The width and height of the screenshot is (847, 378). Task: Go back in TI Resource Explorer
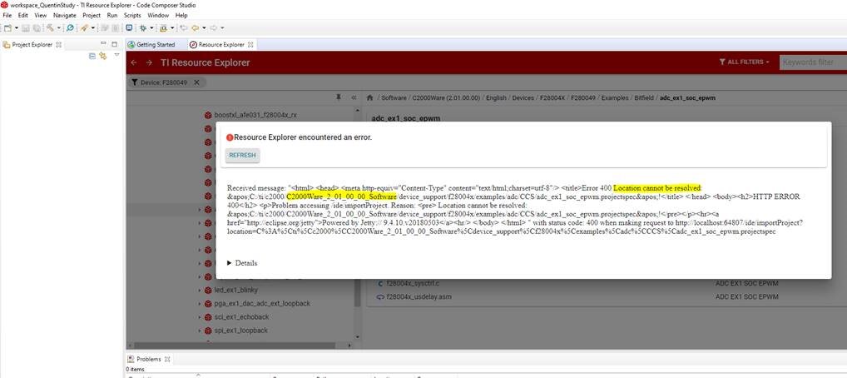point(134,62)
